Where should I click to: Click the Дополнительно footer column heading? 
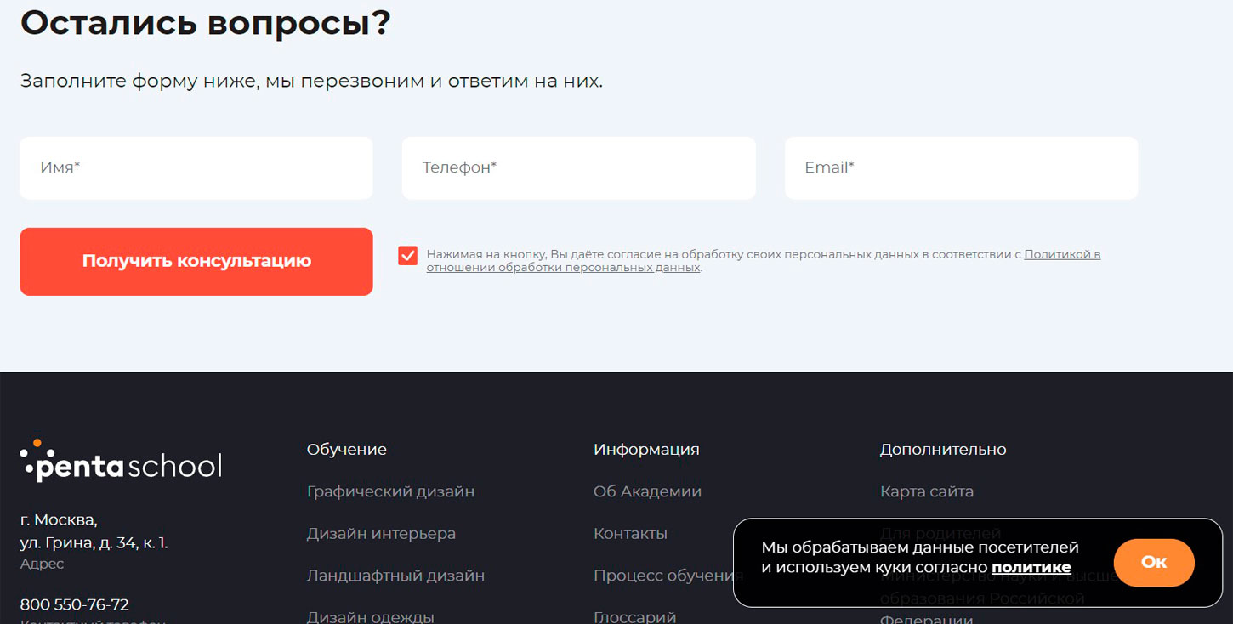[x=943, y=450]
